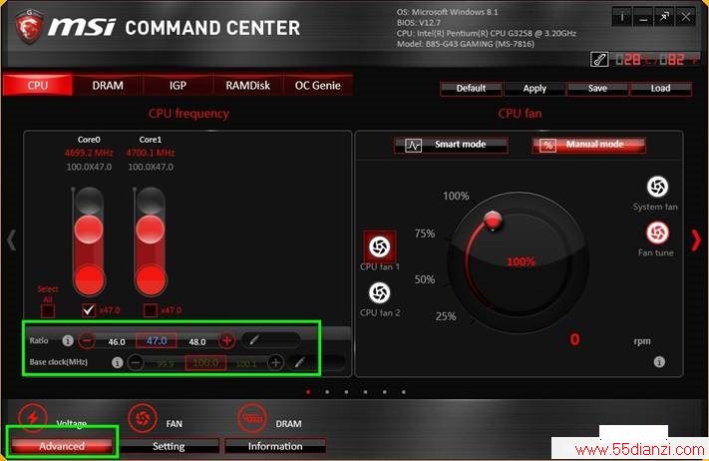Click the fan speed dial knob

pos(493,220)
